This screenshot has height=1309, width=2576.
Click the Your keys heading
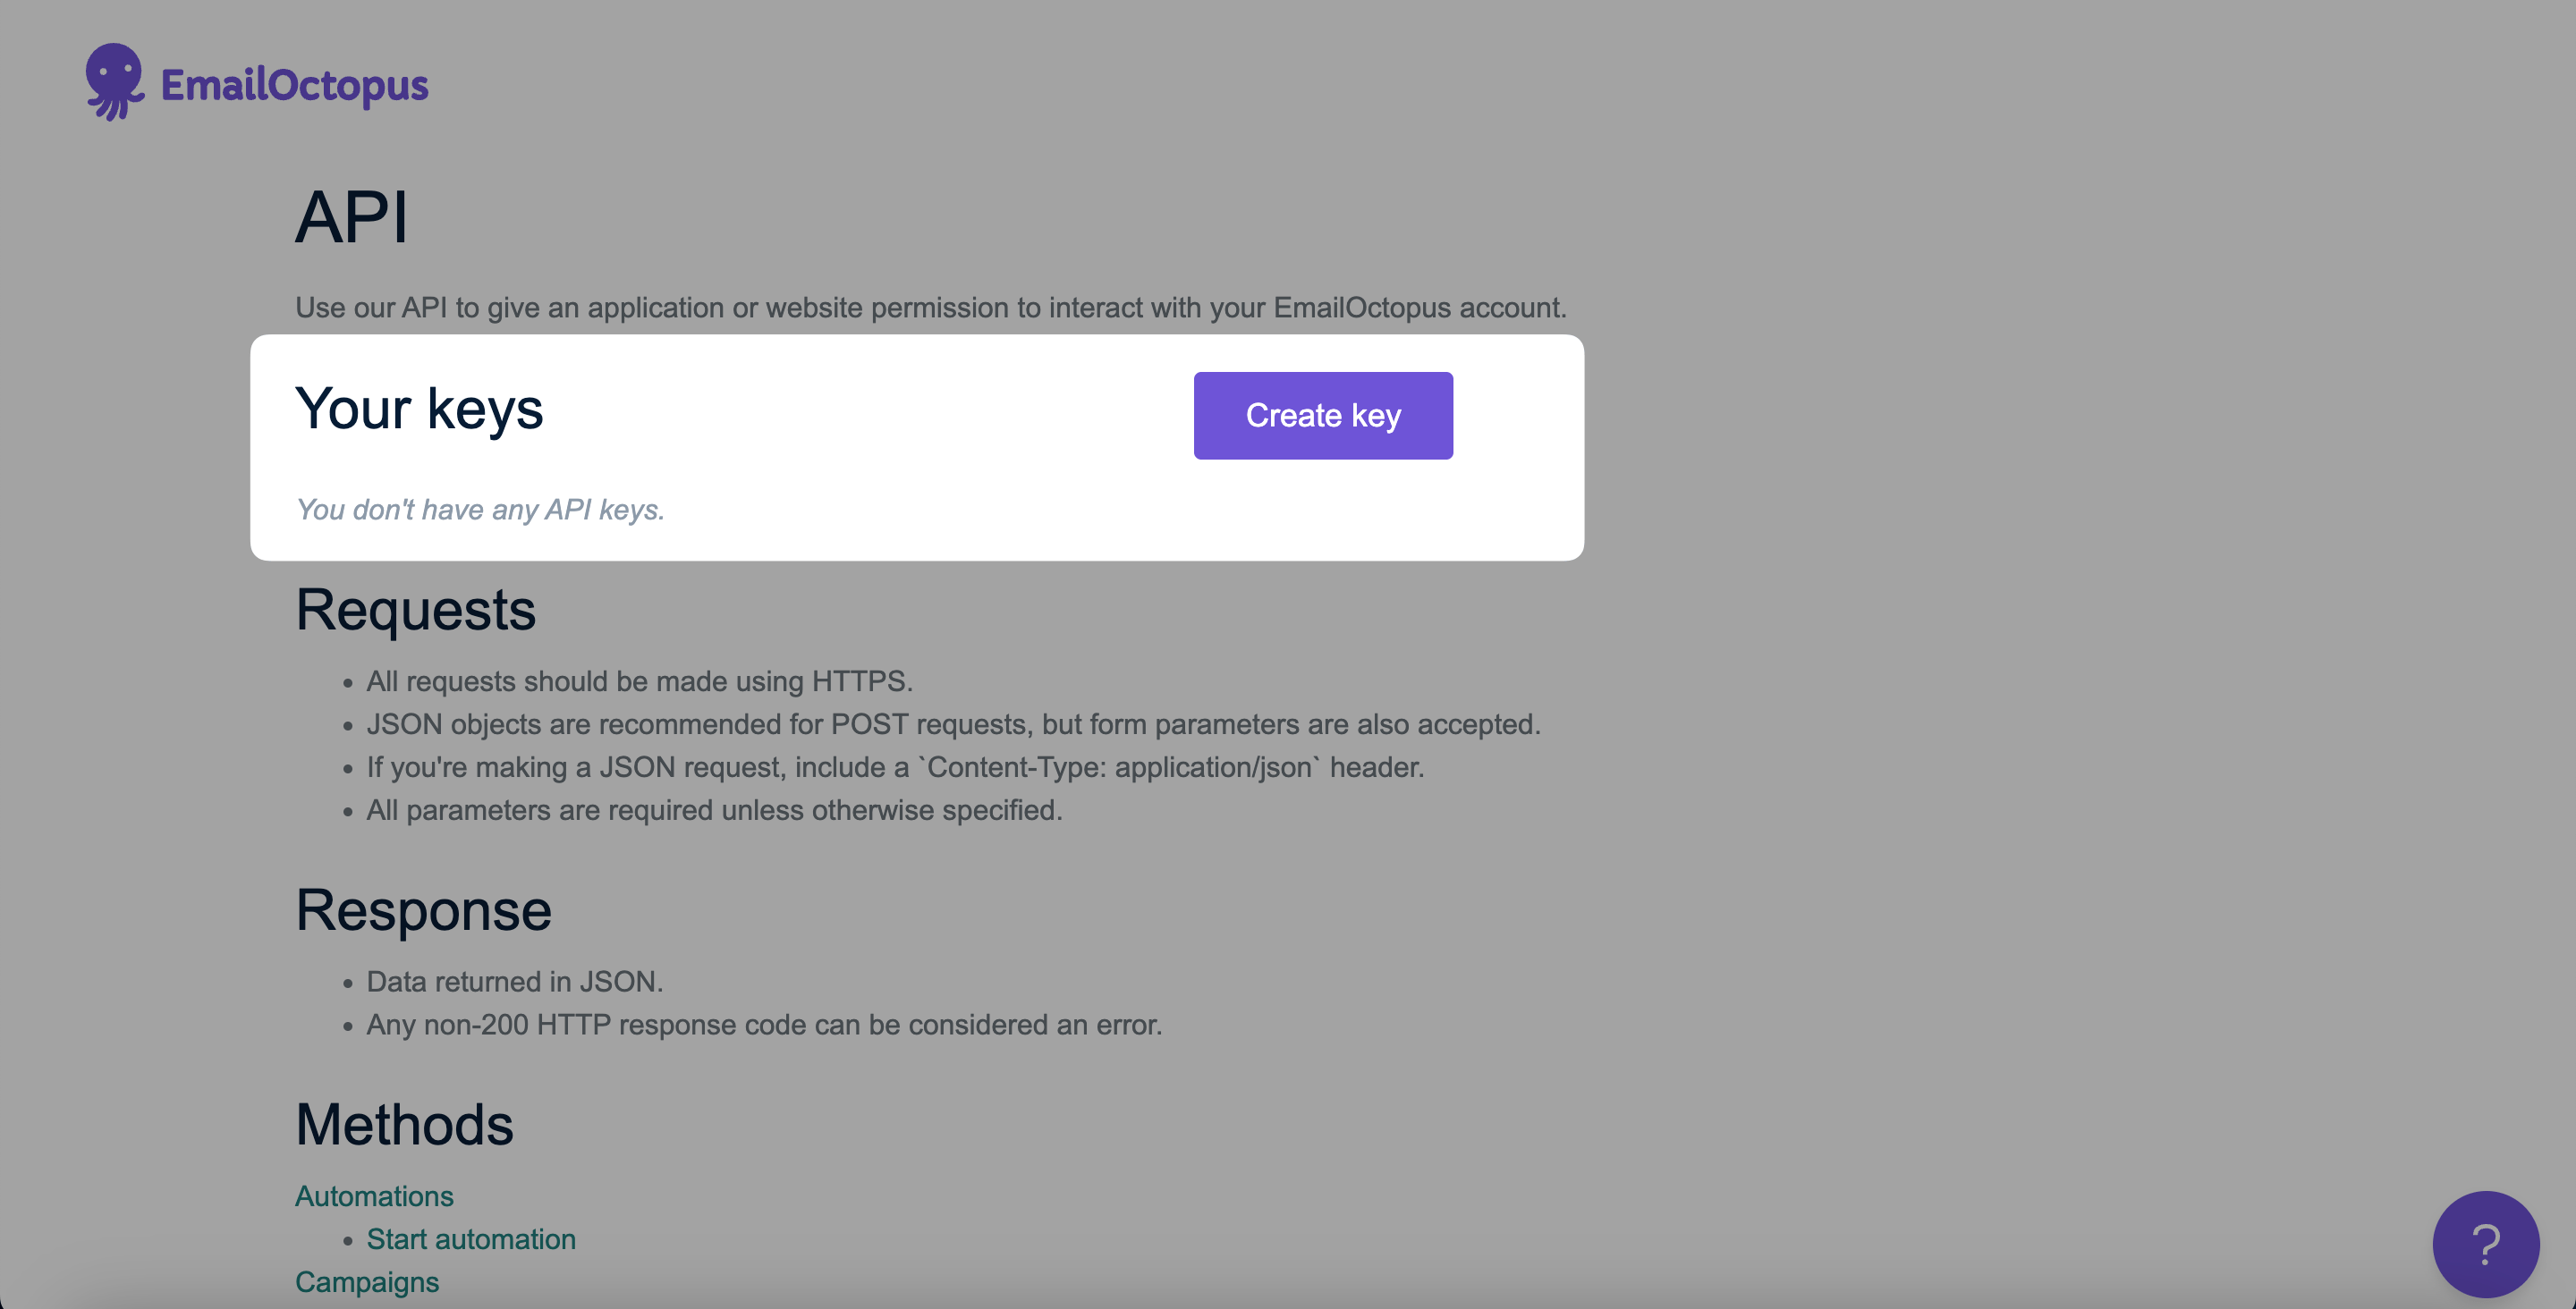coord(419,409)
